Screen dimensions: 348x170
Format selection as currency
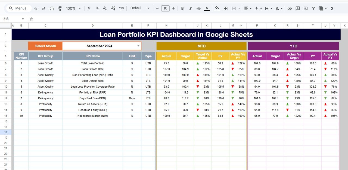[x=89, y=8]
